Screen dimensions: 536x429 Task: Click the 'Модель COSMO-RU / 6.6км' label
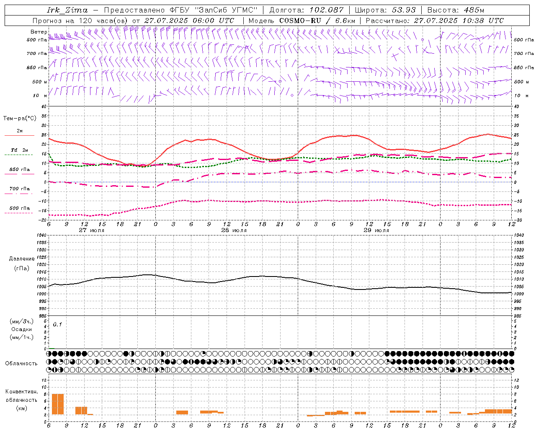(x=301, y=21)
